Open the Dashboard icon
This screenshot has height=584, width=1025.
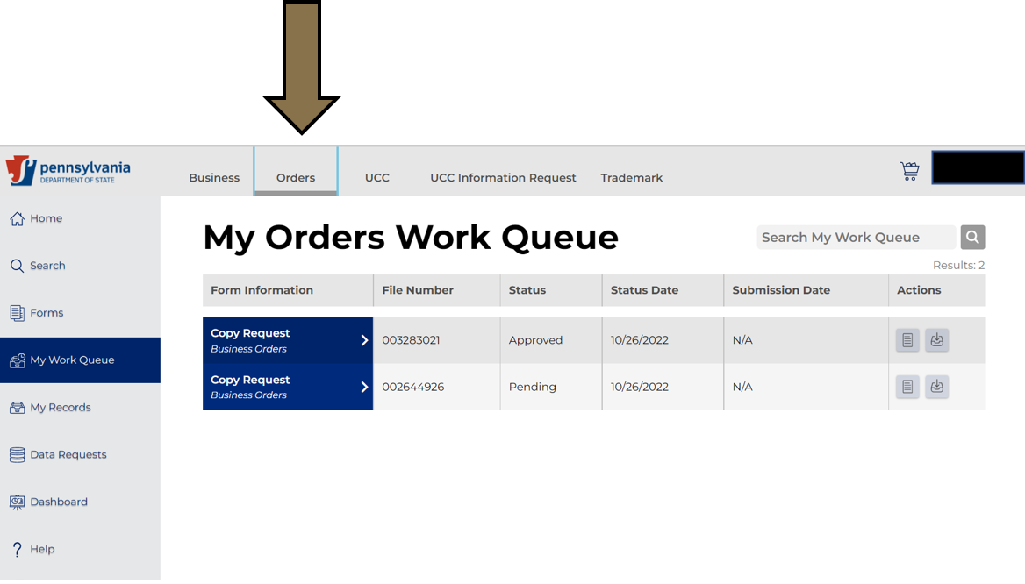(16, 502)
